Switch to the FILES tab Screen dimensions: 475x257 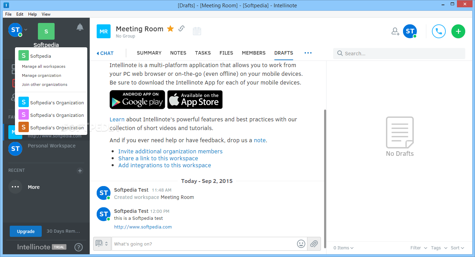(226, 53)
